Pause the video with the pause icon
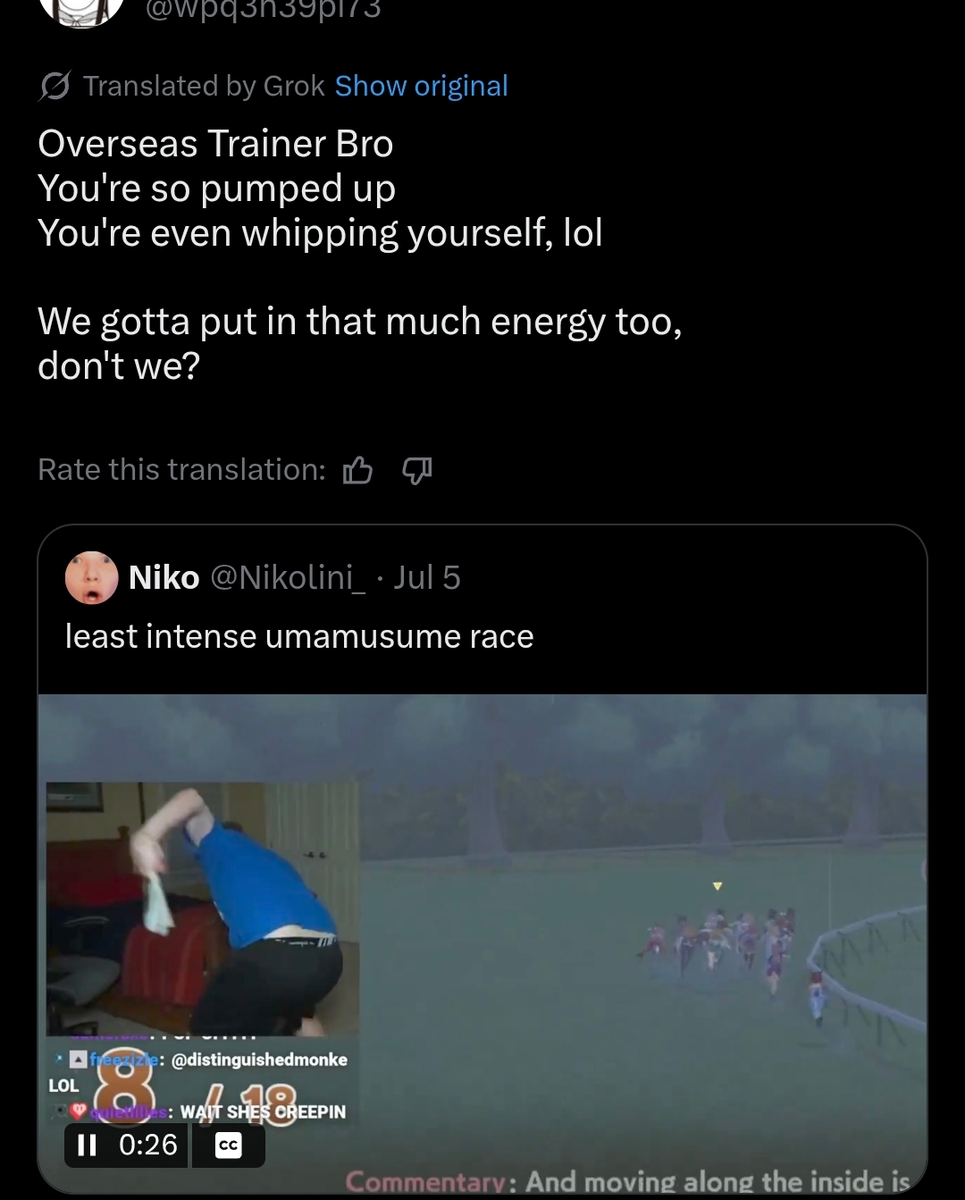965x1200 pixels. pos(87,1145)
